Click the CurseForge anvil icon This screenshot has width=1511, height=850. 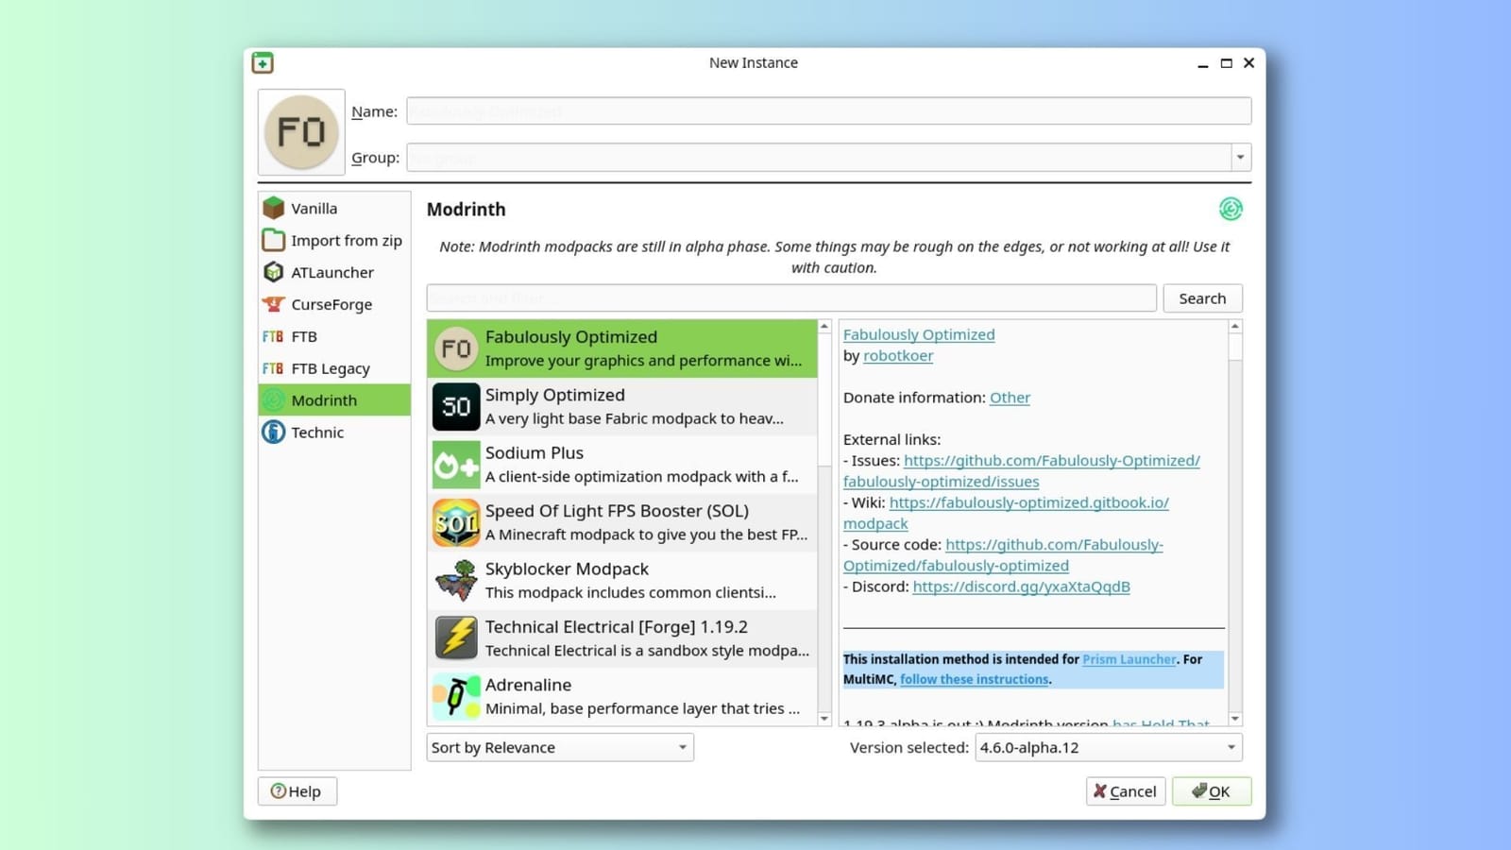(x=274, y=304)
